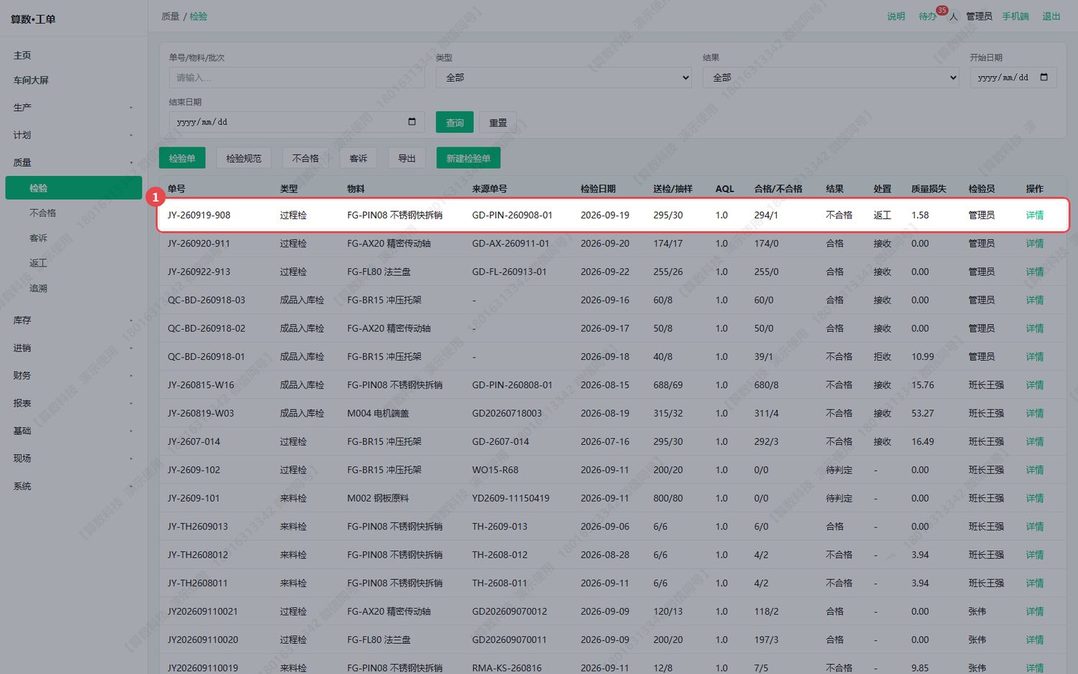Click the 新建检验单 button
1078x674 pixels.
point(469,158)
